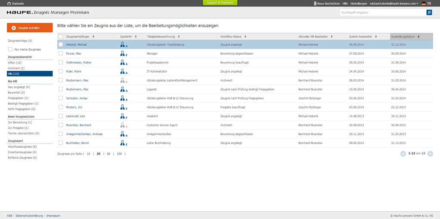The width and height of the screenshot is (440, 219).
Task: Enable 'Nur meine Zeugnisse' checkbox
Action: point(10,49)
